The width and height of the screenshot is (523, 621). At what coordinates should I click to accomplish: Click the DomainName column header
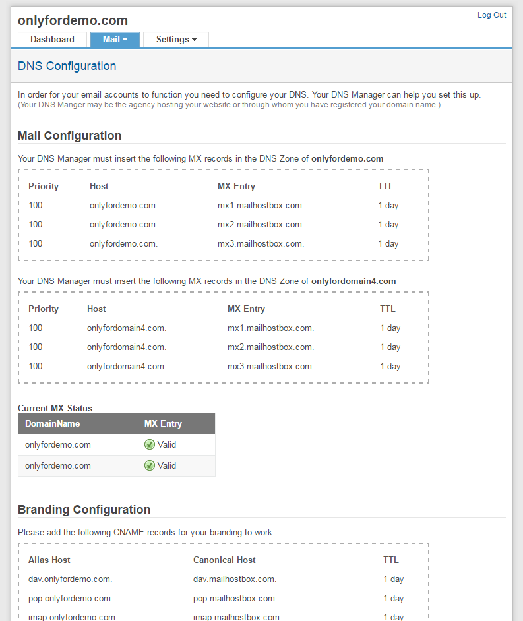click(52, 424)
